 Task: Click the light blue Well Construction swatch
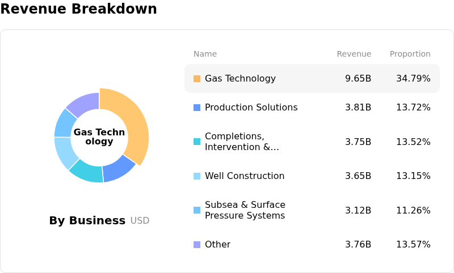pos(197,176)
